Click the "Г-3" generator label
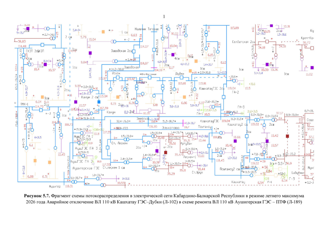328x231 pixels. pyautogui.click(x=292, y=179)
